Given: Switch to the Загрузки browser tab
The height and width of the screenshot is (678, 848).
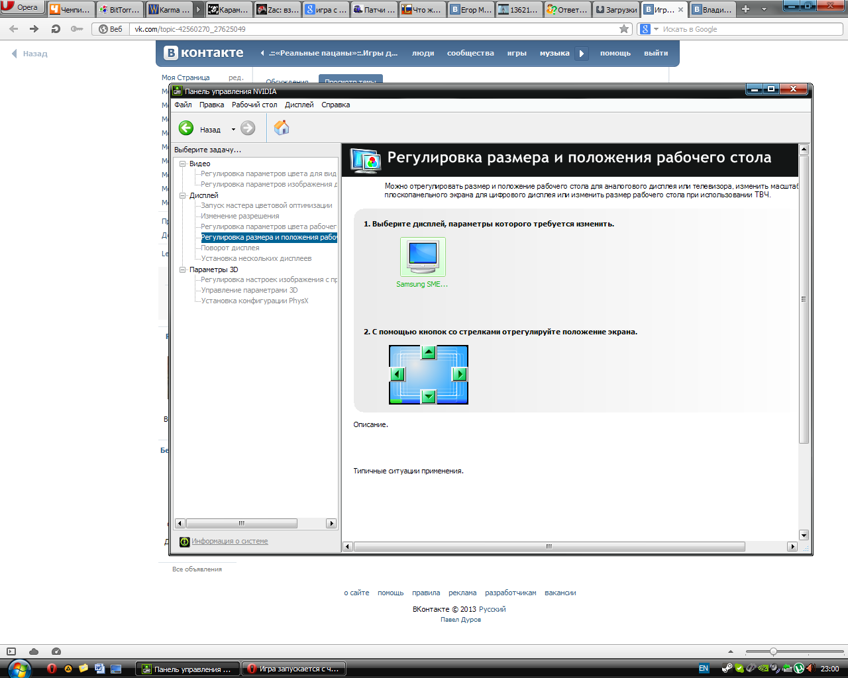Looking at the screenshot, I should 616,9.
